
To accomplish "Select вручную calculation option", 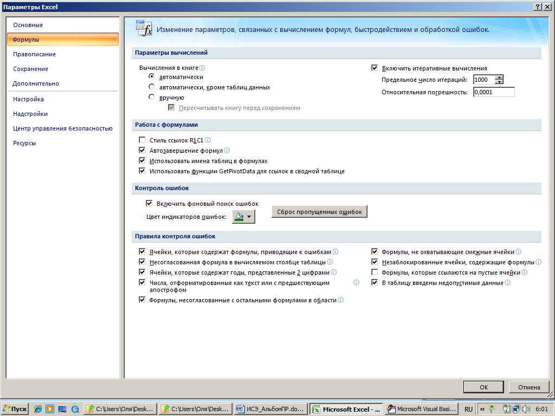I will 152,97.
